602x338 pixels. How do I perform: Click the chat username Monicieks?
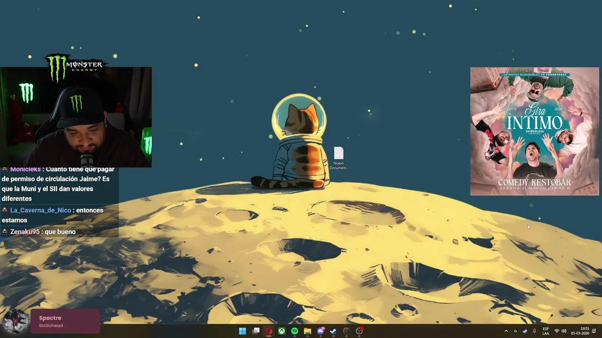coord(25,169)
